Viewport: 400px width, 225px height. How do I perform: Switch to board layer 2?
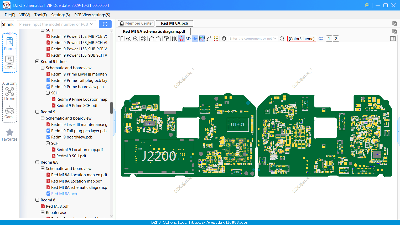click(336, 39)
